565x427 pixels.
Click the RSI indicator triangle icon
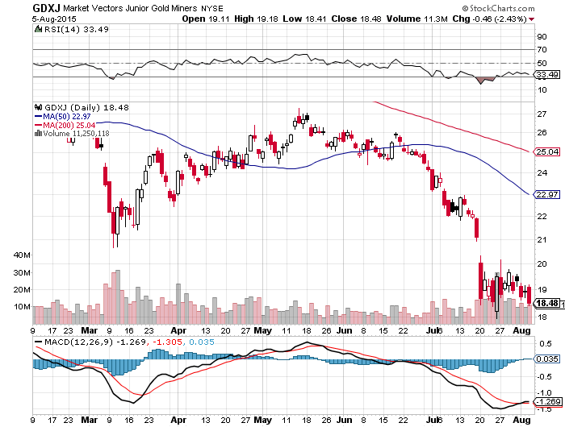click(x=38, y=29)
